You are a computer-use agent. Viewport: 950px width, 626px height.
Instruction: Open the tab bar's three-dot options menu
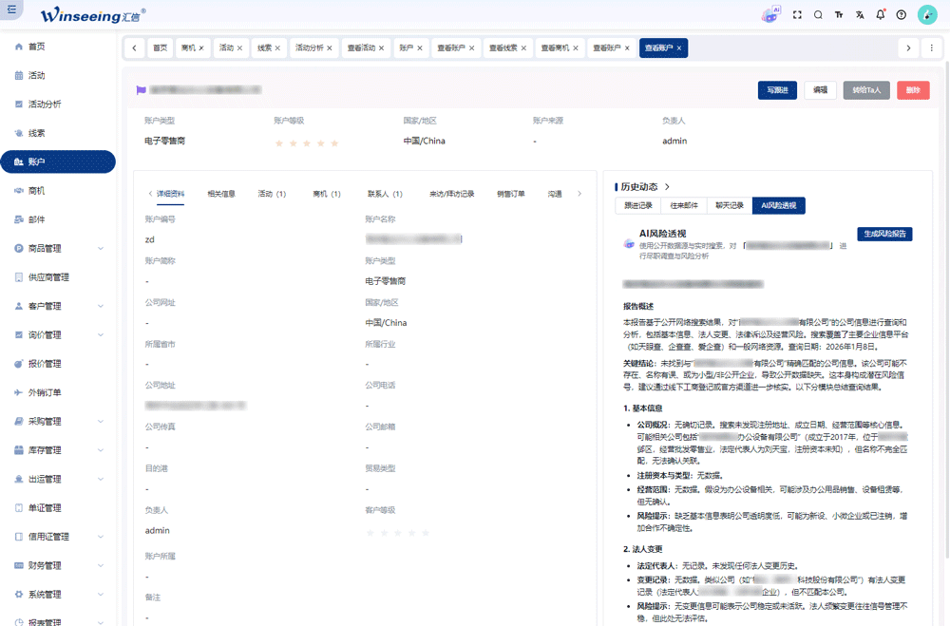pyautogui.click(x=931, y=47)
